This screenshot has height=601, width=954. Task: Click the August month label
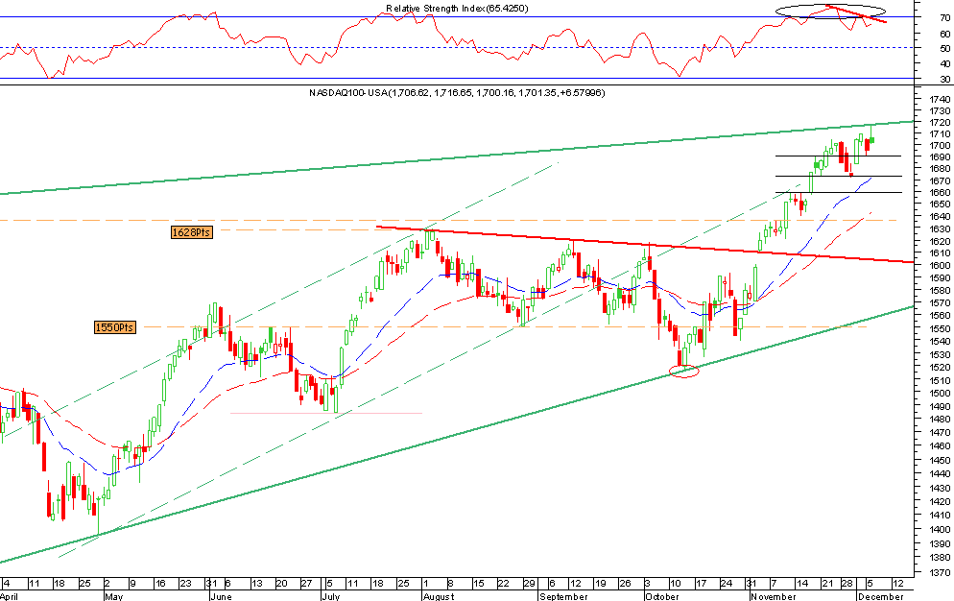click(x=438, y=596)
